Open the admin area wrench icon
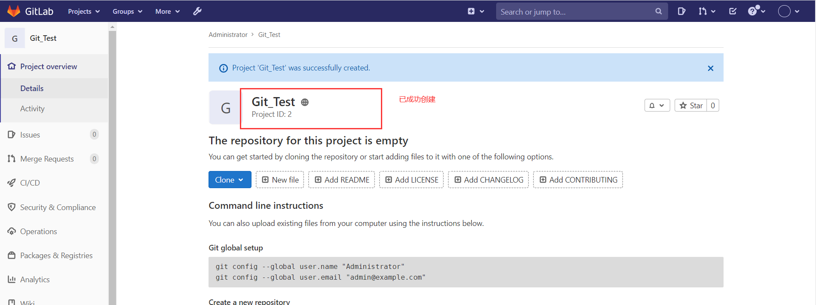Viewport: 816px width, 305px height. (197, 12)
